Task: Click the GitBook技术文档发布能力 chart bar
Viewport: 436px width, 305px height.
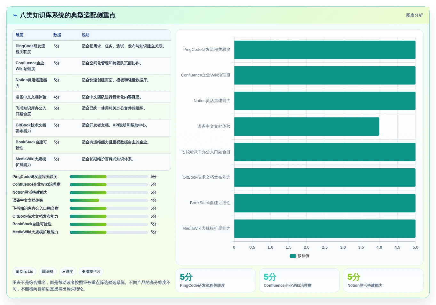Action: coord(325,177)
